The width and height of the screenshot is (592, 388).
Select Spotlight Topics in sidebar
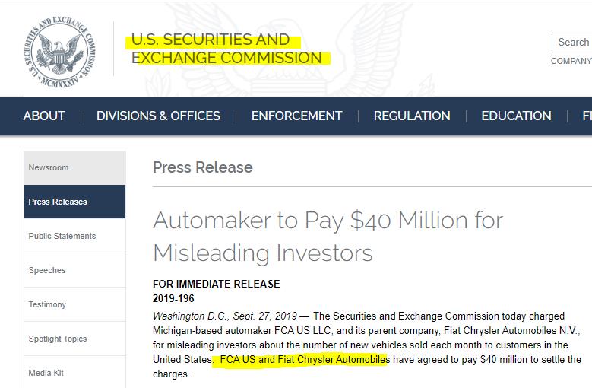point(74,339)
